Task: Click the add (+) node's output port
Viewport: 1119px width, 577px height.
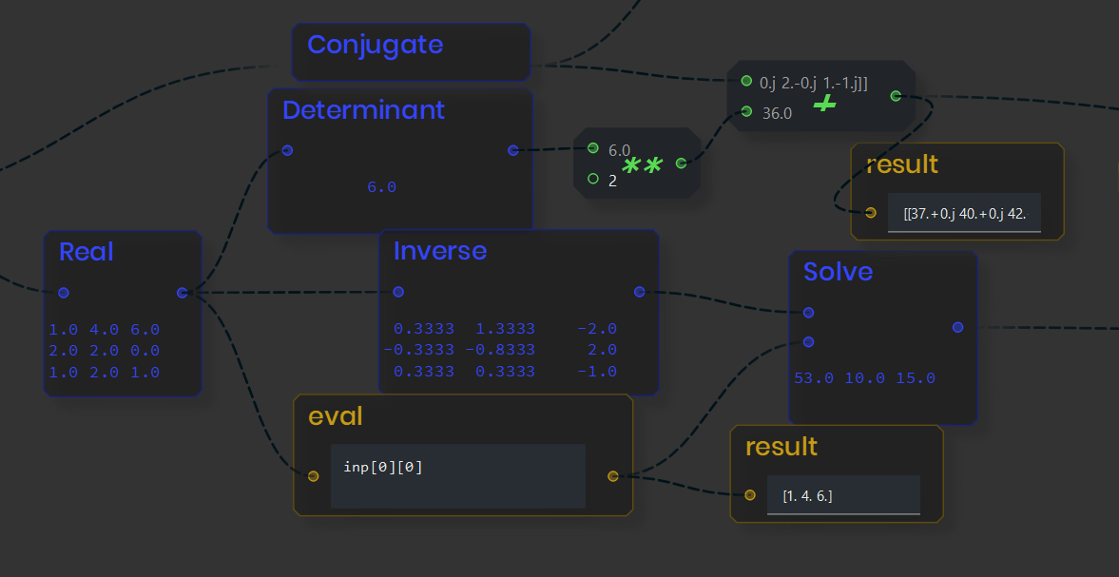Action: coord(896,96)
